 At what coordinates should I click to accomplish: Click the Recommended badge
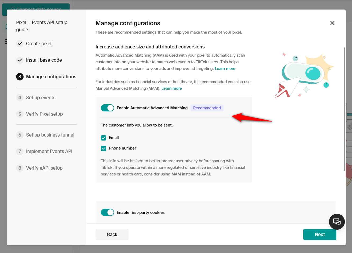tap(207, 108)
